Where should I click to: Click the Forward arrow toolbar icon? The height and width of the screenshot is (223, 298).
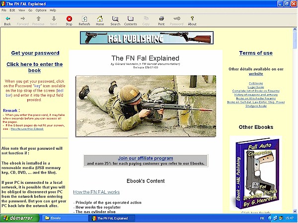[x=23, y=19]
